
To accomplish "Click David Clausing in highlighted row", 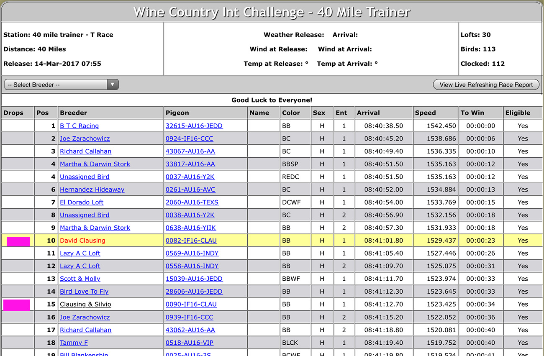I will [x=82, y=241].
